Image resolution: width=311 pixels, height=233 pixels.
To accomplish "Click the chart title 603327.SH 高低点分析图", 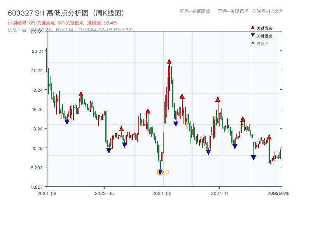I will coord(47,12).
